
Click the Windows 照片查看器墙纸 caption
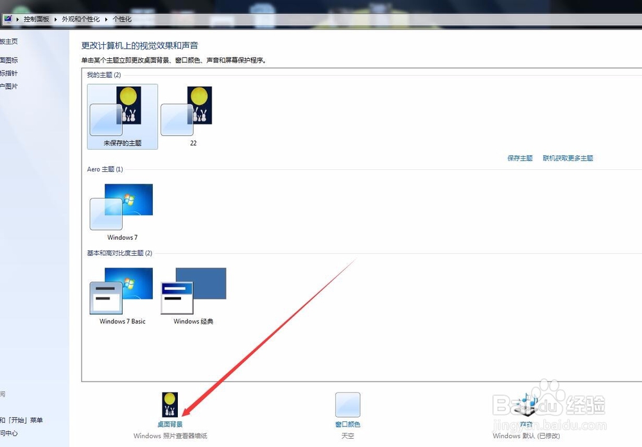coord(170,436)
